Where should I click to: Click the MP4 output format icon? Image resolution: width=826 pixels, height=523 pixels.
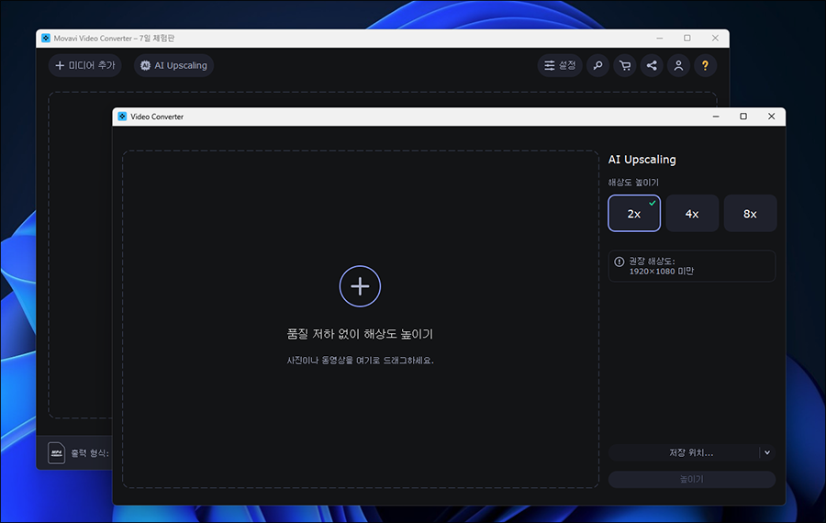56,453
